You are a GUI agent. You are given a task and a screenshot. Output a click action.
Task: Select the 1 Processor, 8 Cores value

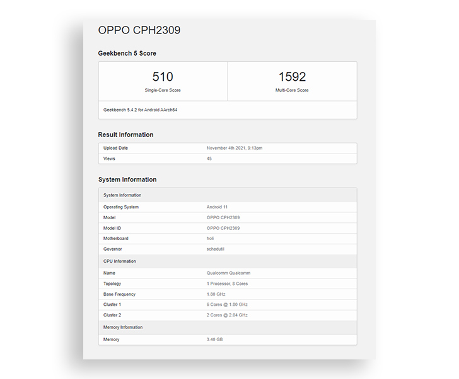227,284
